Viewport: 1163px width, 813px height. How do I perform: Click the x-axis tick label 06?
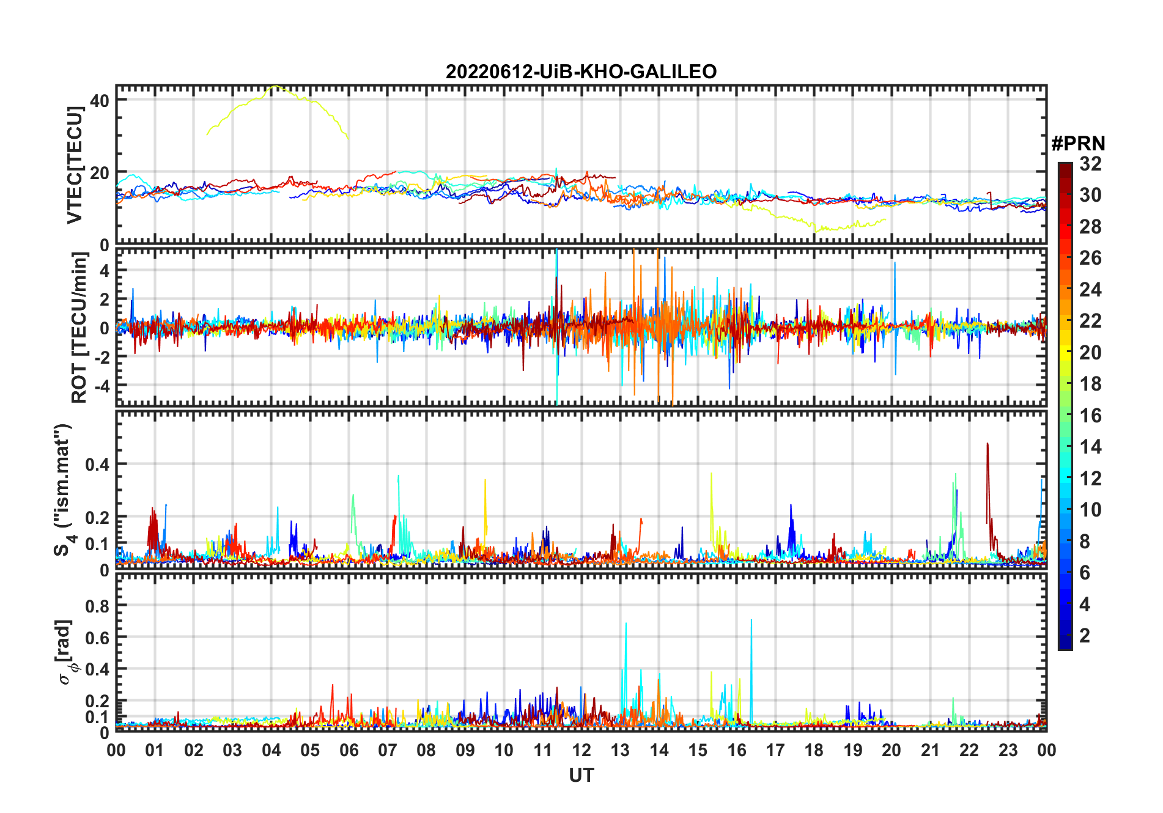click(349, 750)
